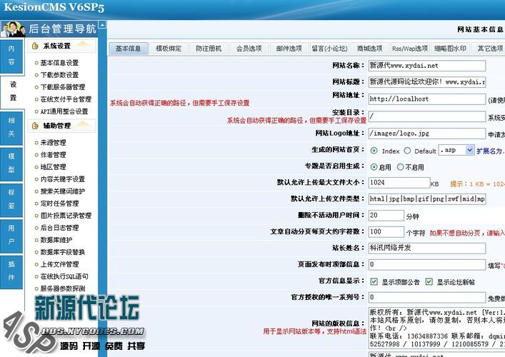Switch to the 缩略图水印 tab

point(450,49)
